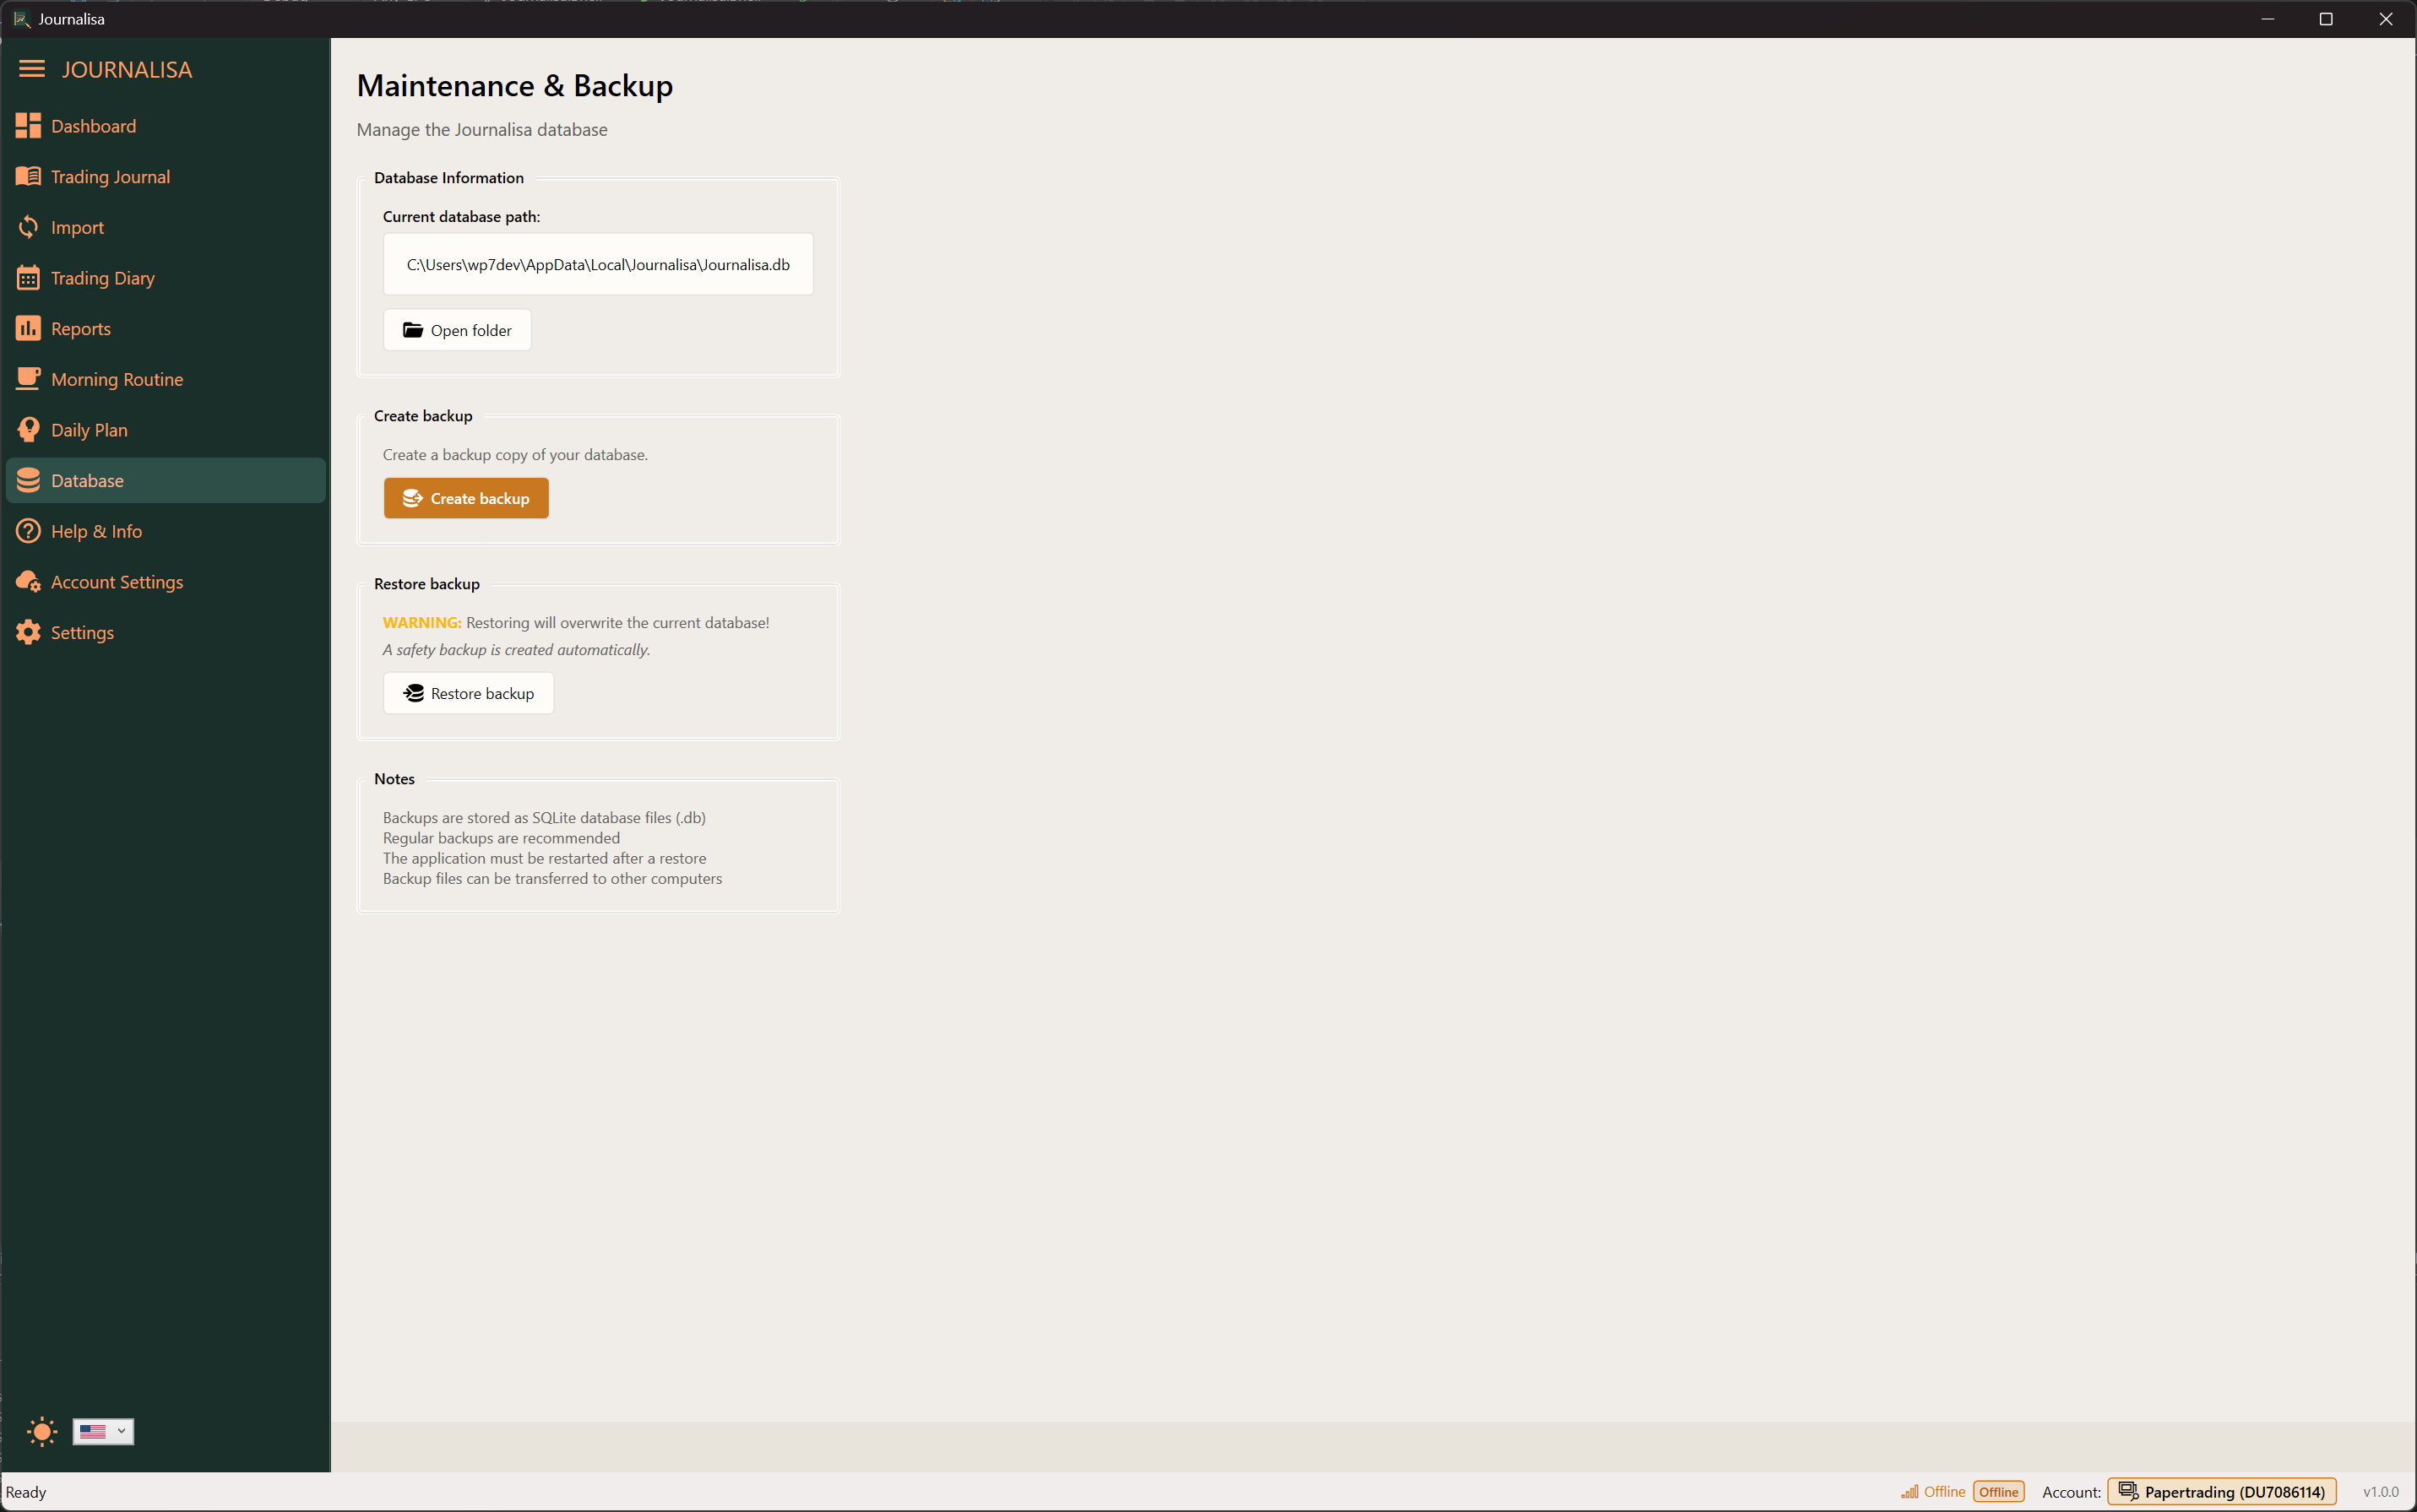Click the signal strength icon in status bar
This screenshot has height=1512, width=2417.
[1909, 1491]
